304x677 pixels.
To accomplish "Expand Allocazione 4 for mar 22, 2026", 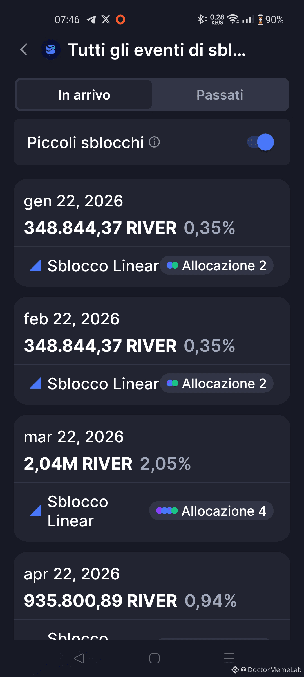I will click(211, 511).
